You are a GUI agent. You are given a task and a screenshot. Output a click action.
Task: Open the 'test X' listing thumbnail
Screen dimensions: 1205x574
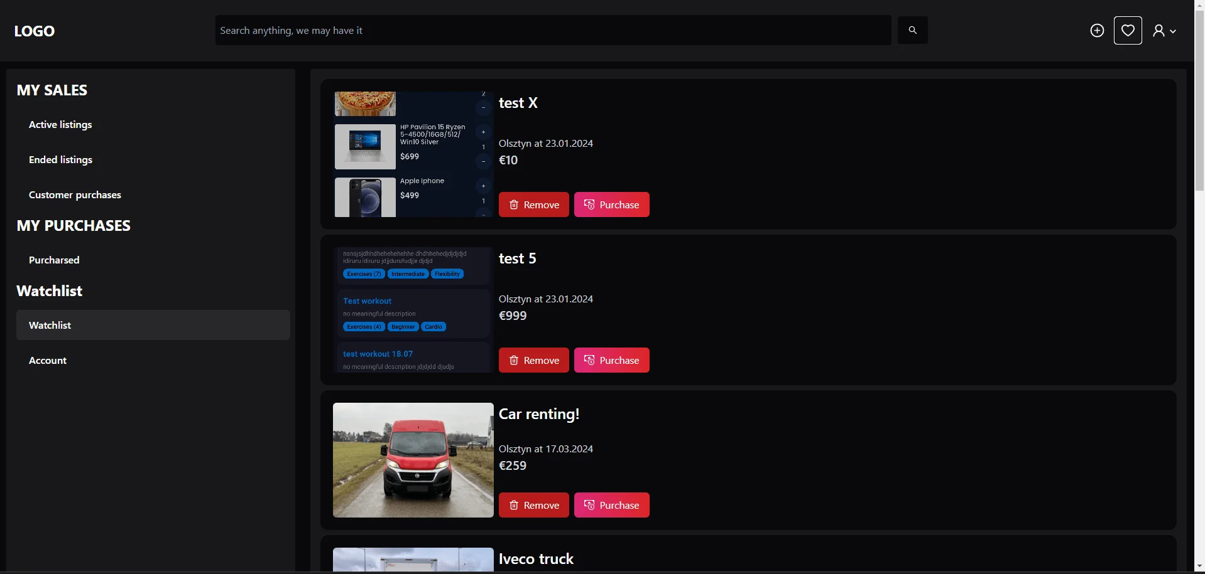pos(413,154)
